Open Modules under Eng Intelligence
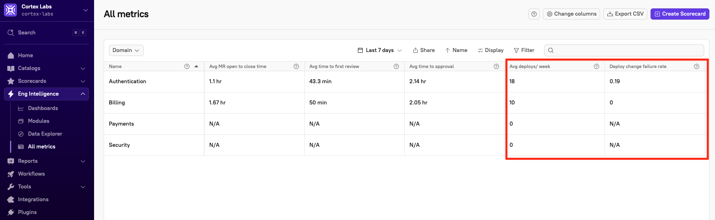The height and width of the screenshot is (220, 715). click(x=39, y=121)
